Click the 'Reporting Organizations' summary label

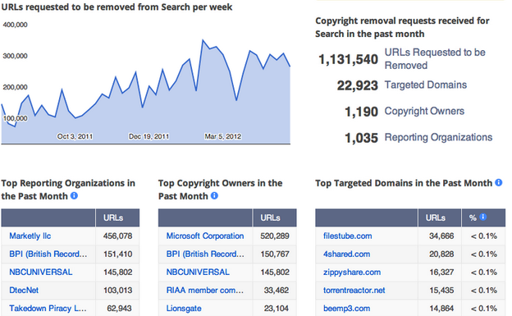click(x=438, y=137)
